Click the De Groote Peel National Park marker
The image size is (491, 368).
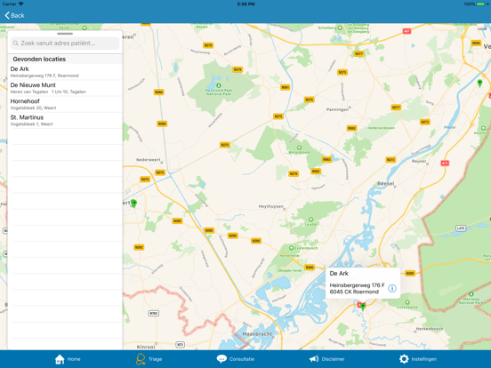(219, 85)
